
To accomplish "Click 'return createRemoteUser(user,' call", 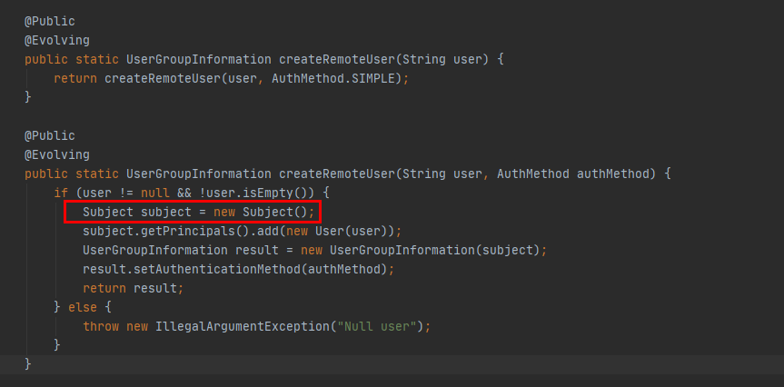I will (x=159, y=78).
